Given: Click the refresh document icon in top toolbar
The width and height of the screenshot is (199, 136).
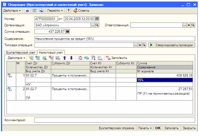Looking at the screenshot, I should point(34,11).
